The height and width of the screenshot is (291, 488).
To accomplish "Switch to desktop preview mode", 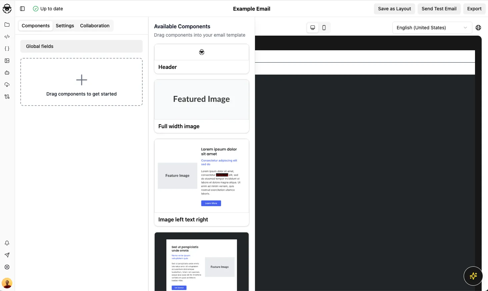I will (x=313, y=28).
